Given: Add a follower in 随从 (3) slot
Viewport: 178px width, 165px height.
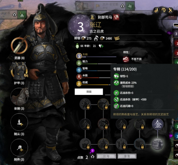Looking at the screenshot, I should point(19,122).
